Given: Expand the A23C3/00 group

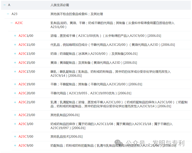Looking at the screenshot, I should pos(15,124).
